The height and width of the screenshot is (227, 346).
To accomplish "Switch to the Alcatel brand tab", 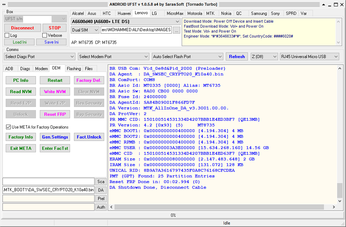I will 78,13.
